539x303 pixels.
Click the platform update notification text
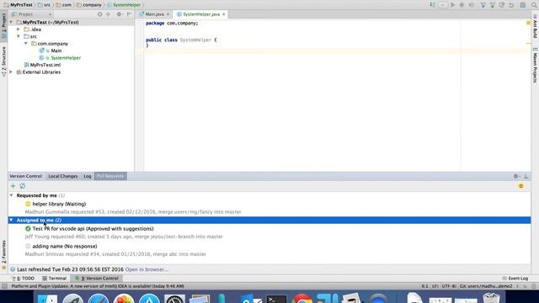(x=98, y=286)
